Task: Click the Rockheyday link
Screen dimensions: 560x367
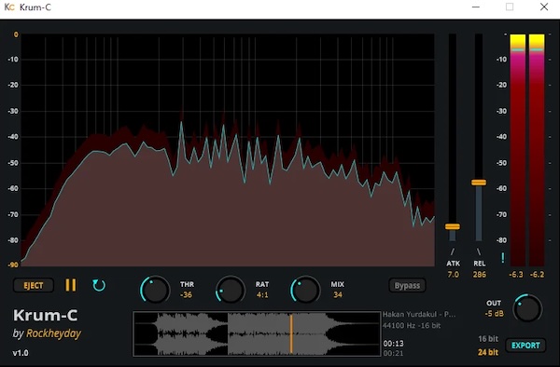Action: click(x=53, y=333)
